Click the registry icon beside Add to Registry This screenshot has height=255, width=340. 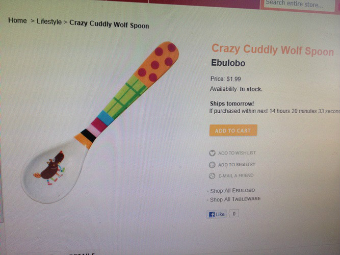pos(212,165)
